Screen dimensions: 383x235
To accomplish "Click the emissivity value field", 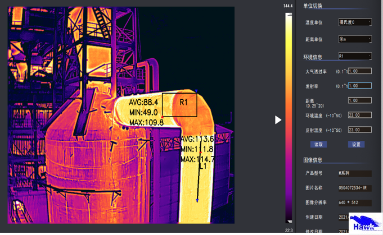I will tap(359, 86).
